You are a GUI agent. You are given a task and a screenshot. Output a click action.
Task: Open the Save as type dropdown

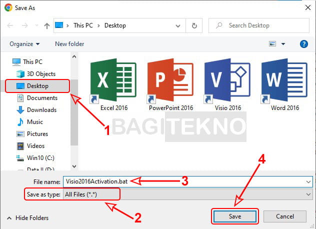click(308, 194)
